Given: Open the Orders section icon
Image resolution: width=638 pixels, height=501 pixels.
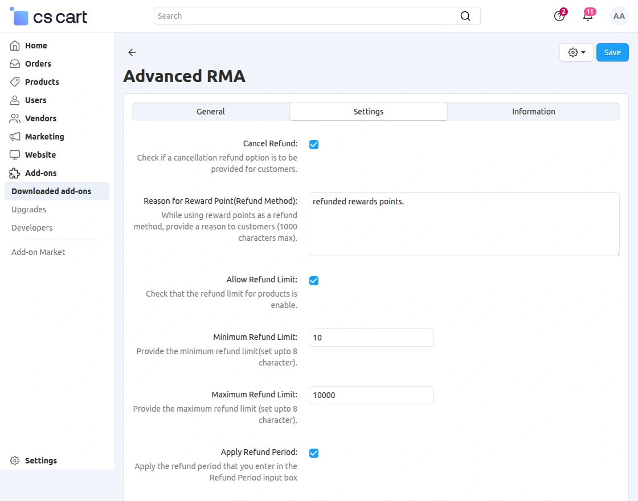Looking at the screenshot, I should tap(14, 63).
